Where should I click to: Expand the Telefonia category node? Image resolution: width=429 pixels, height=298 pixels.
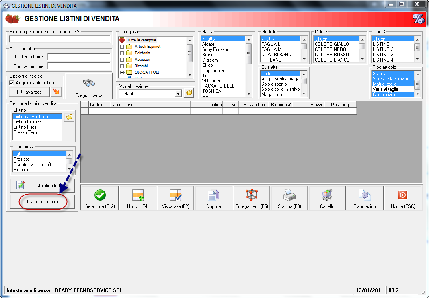pos(122,53)
